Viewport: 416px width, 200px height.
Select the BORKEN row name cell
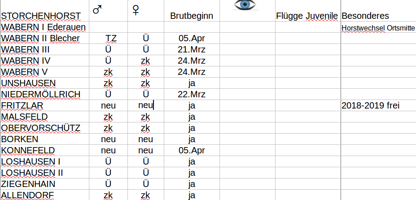[44, 139]
